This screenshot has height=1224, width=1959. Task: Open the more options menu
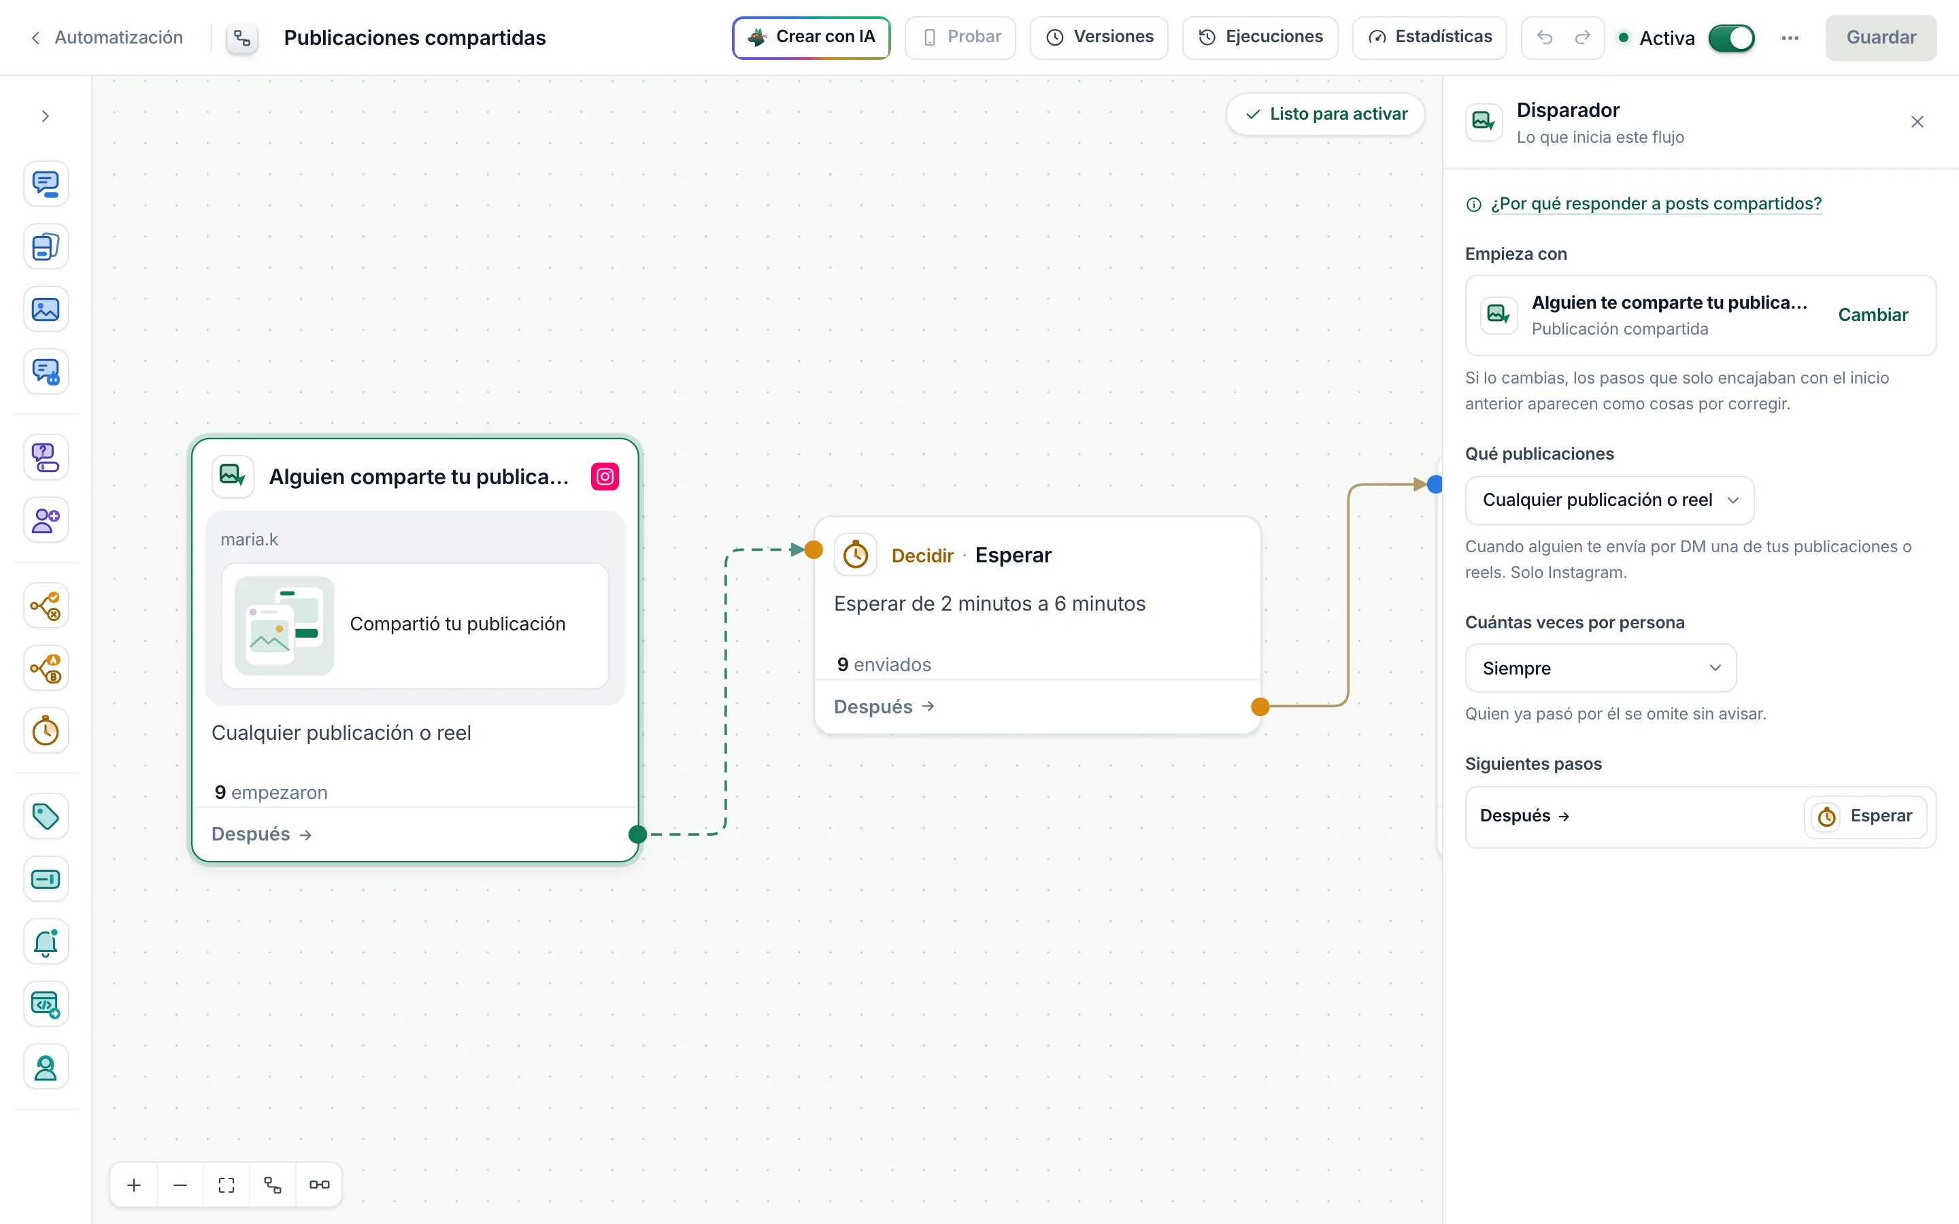(x=1790, y=38)
